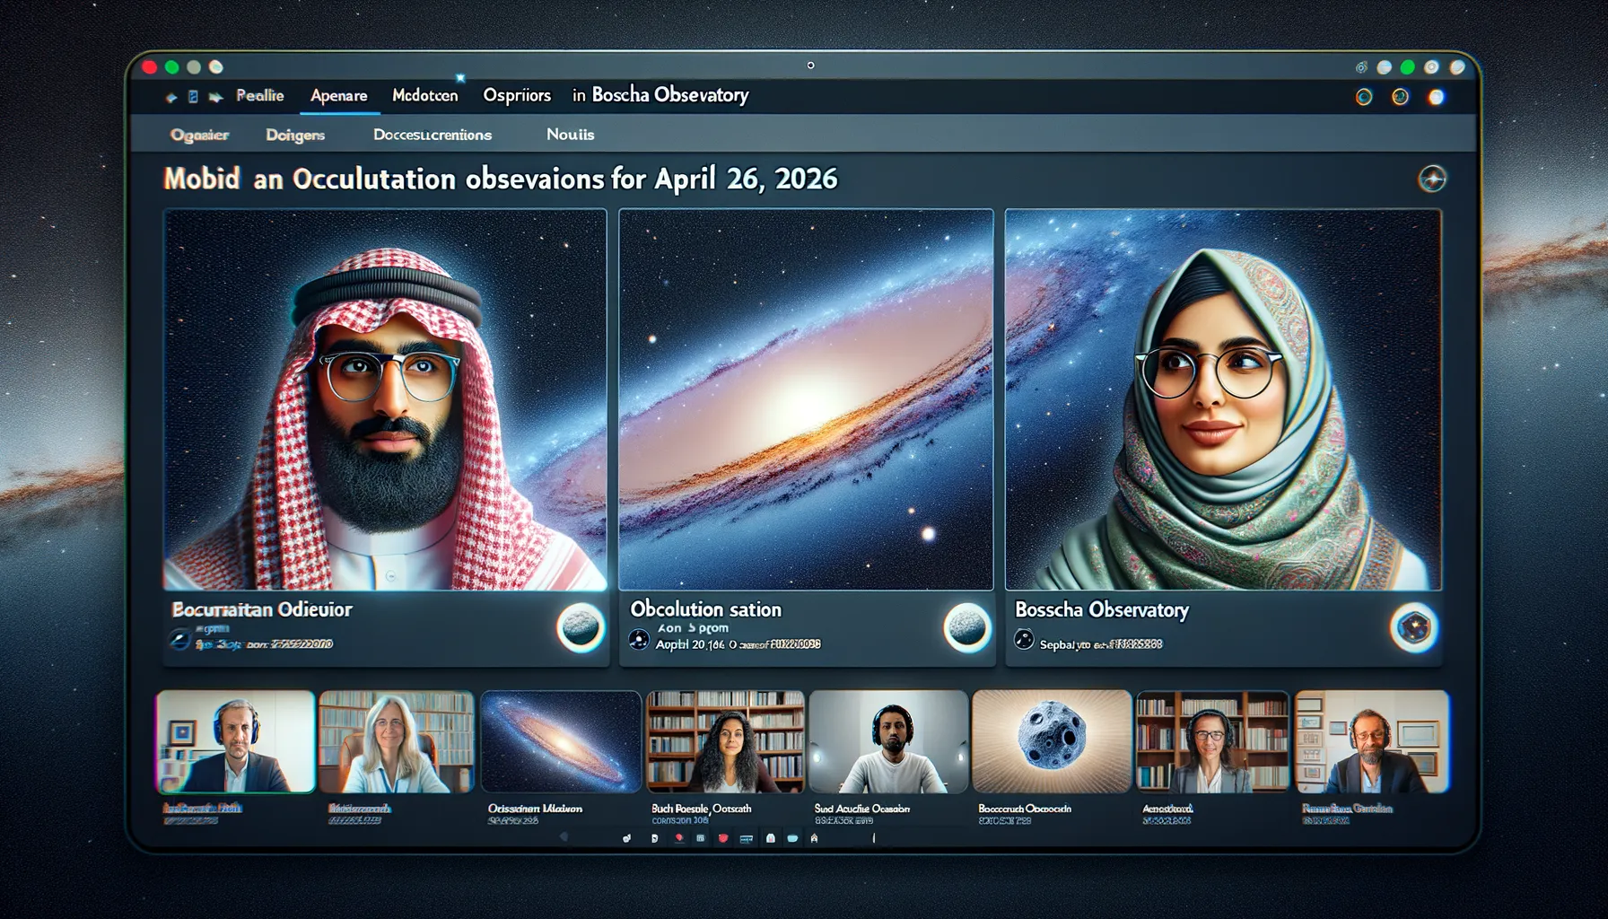Viewport: 1608px width, 919px height.
Task: Click the compass icon right of the page title
Action: 1431,179
